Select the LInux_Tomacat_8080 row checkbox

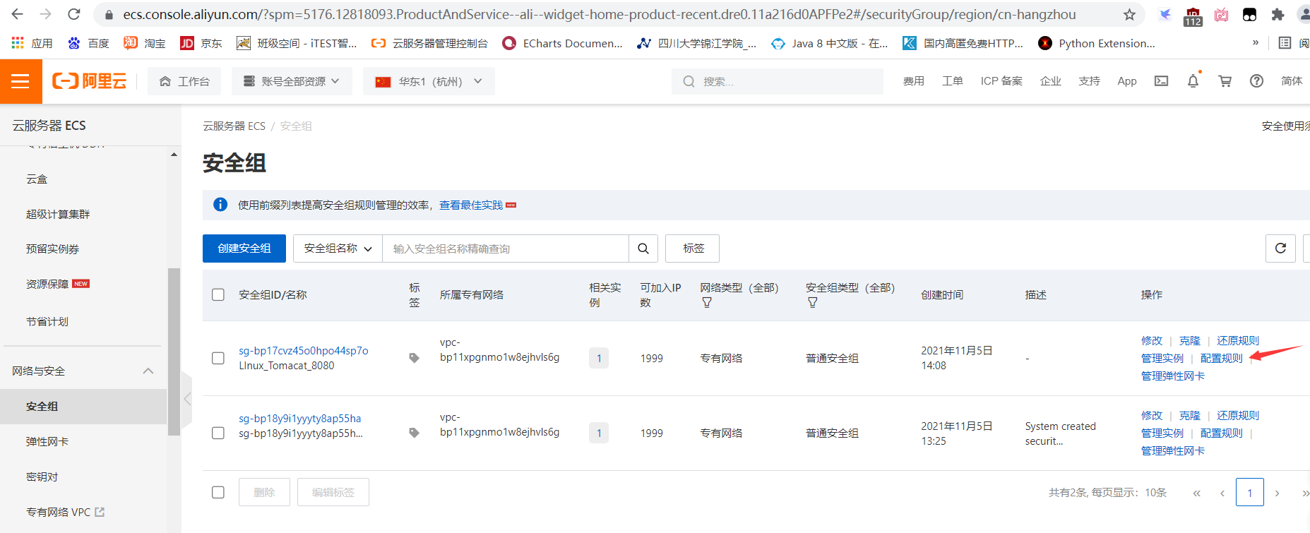pos(218,358)
